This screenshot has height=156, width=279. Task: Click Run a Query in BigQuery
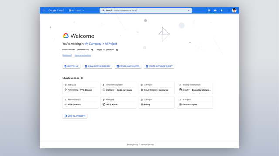[x=98, y=66]
